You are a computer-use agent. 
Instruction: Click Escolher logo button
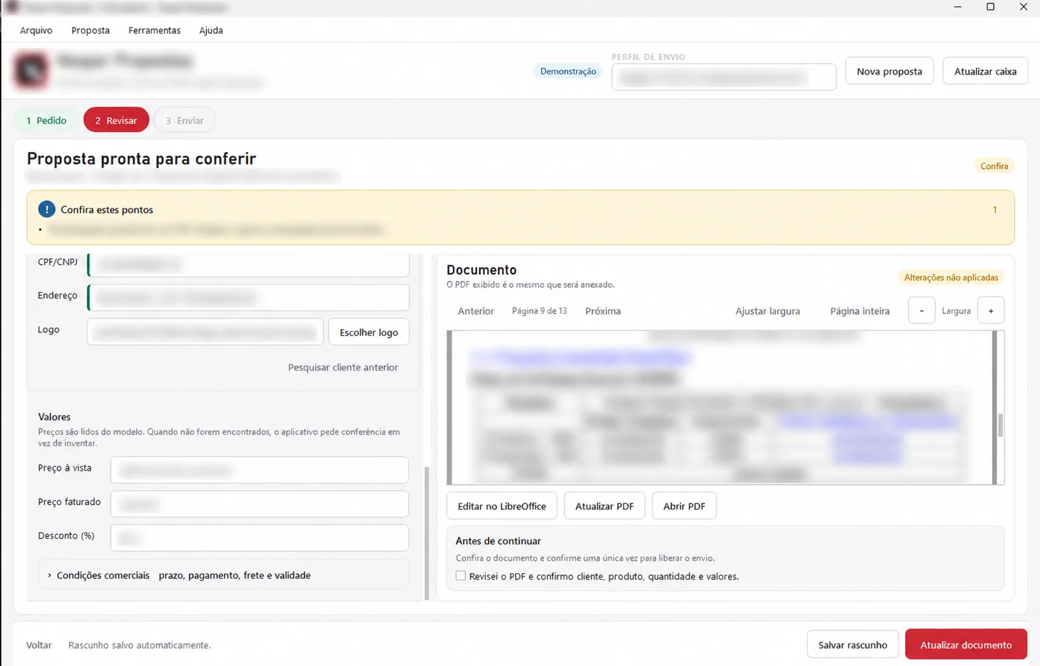coord(368,332)
